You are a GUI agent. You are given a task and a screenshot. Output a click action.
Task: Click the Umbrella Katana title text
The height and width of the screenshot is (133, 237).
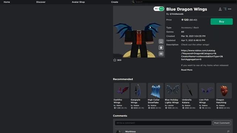[187, 101]
